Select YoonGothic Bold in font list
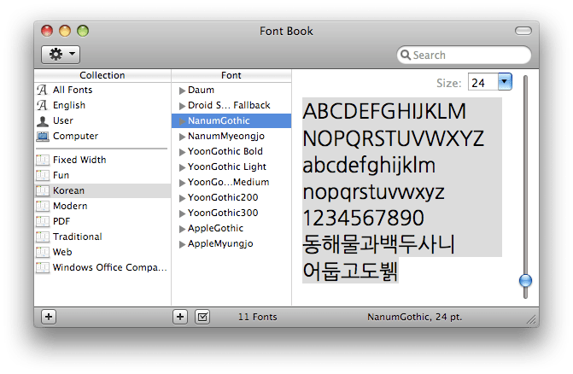The image size is (573, 374). click(x=225, y=151)
